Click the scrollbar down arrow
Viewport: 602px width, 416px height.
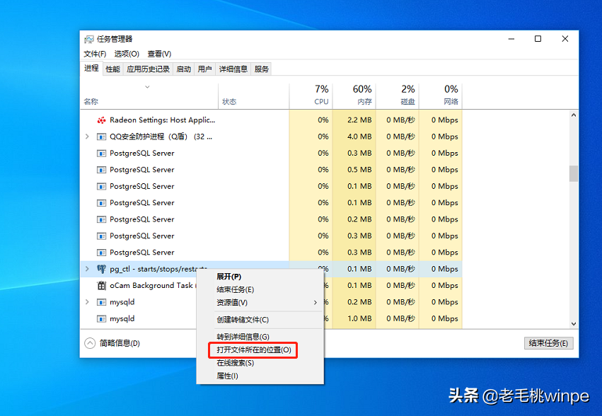pos(574,324)
